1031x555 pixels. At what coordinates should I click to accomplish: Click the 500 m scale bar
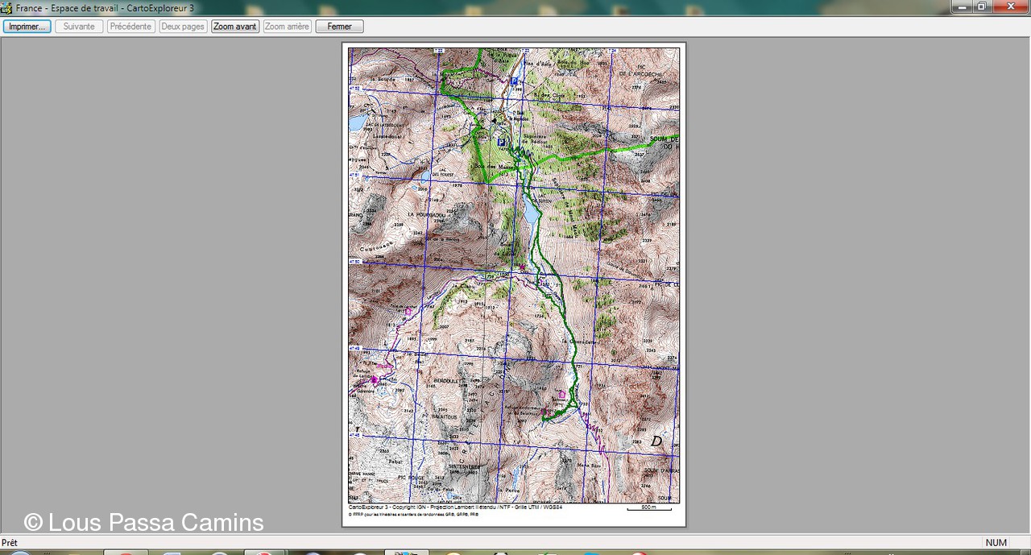coord(648,508)
